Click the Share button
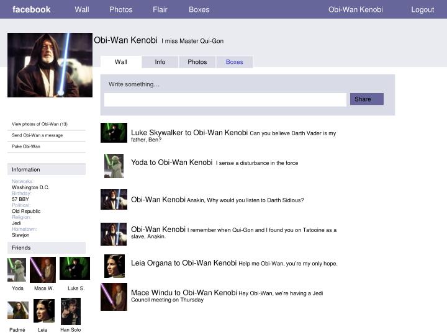The width and height of the screenshot is (447, 335). tap(367, 99)
